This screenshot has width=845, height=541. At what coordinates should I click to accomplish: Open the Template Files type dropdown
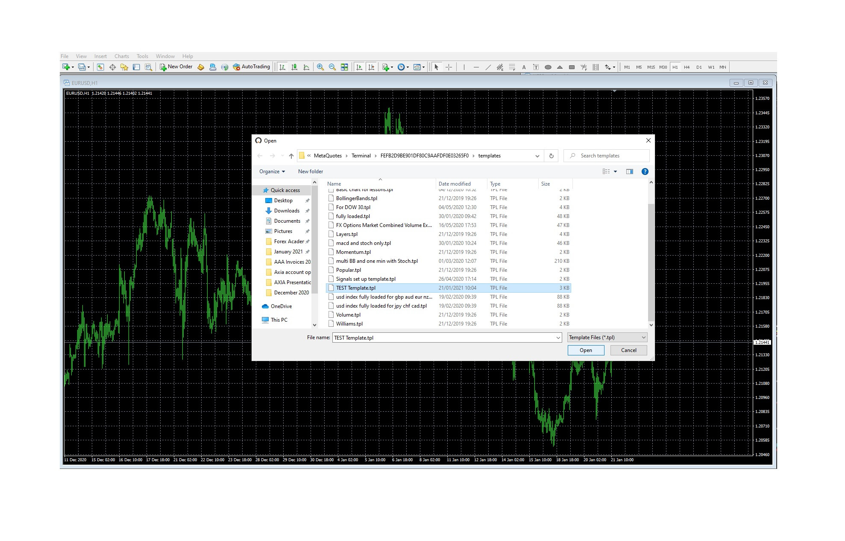tap(607, 337)
